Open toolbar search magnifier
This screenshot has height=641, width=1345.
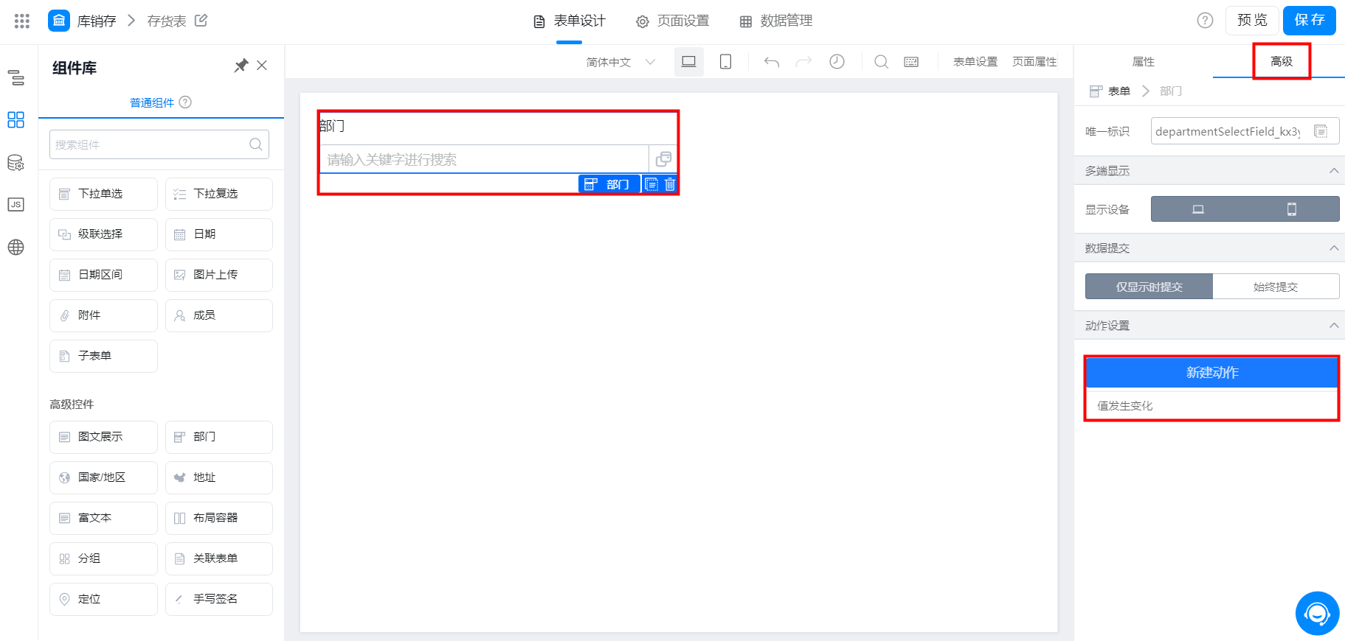click(x=882, y=62)
